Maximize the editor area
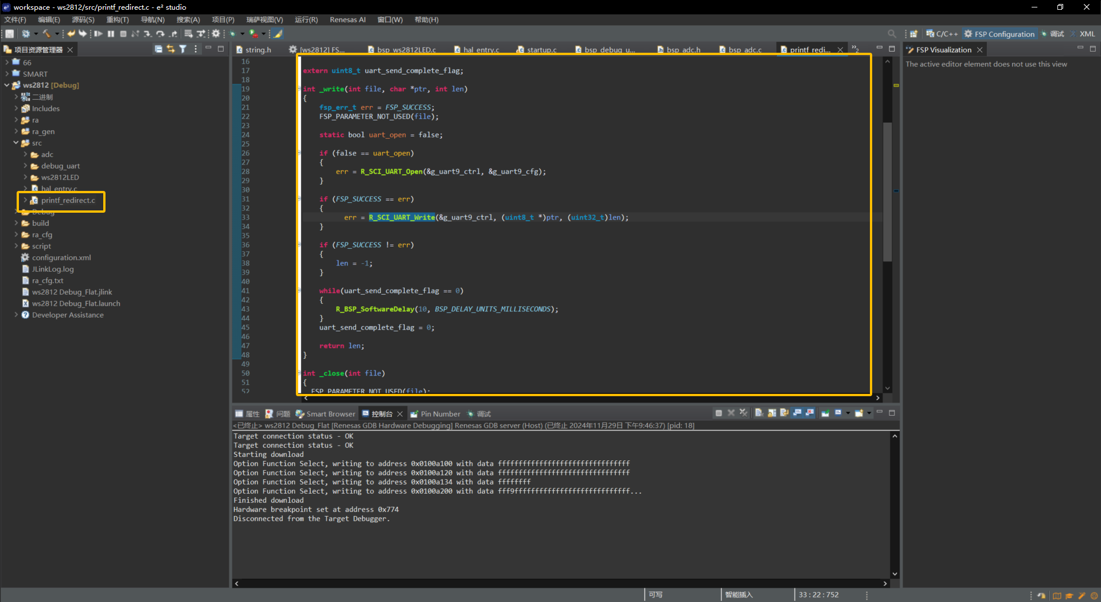Screen dimensions: 1101x602 click(x=892, y=49)
